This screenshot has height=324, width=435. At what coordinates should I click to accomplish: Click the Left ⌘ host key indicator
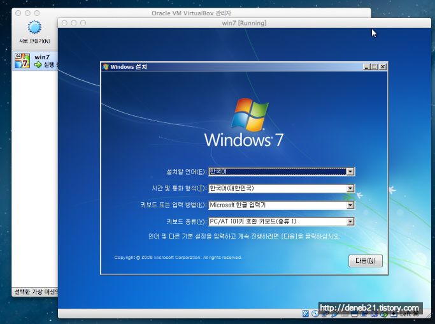(409, 314)
